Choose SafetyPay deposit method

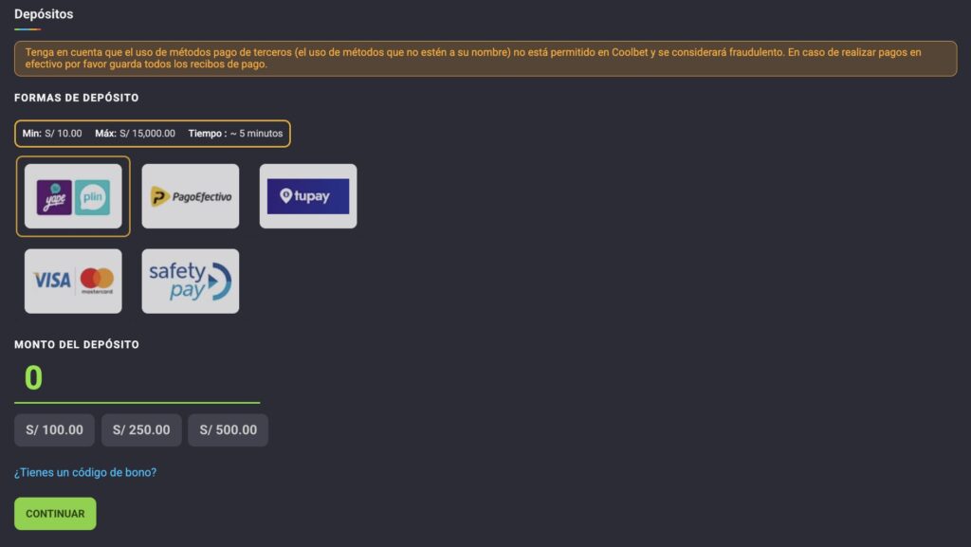pyautogui.click(x=191, y=282)
